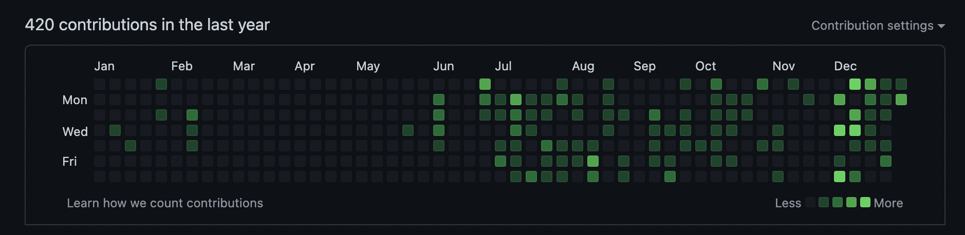Click the Aug month label
The height and width of the screenshot is (235, 965).
[583, 66]
